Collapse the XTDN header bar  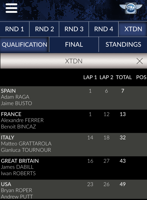(x=73, y=61)
